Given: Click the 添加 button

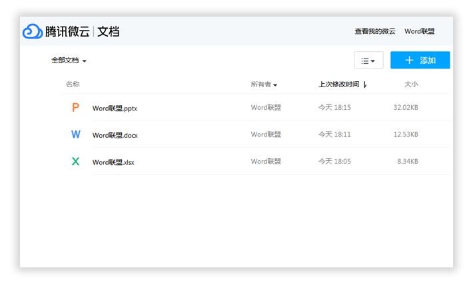Looking at the screenshot, I should pos(420,61).
